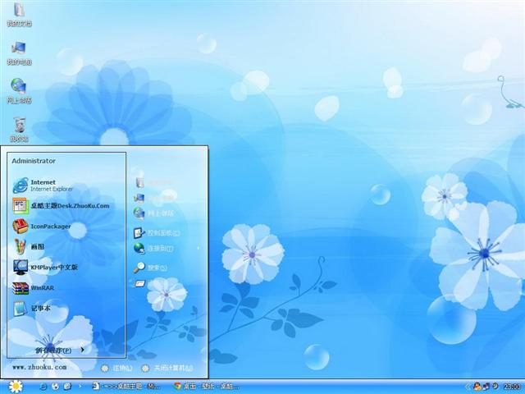525x394 pixels.
Task: Open the QQ penguin tray icon
Action: click(x=477, y=387)
